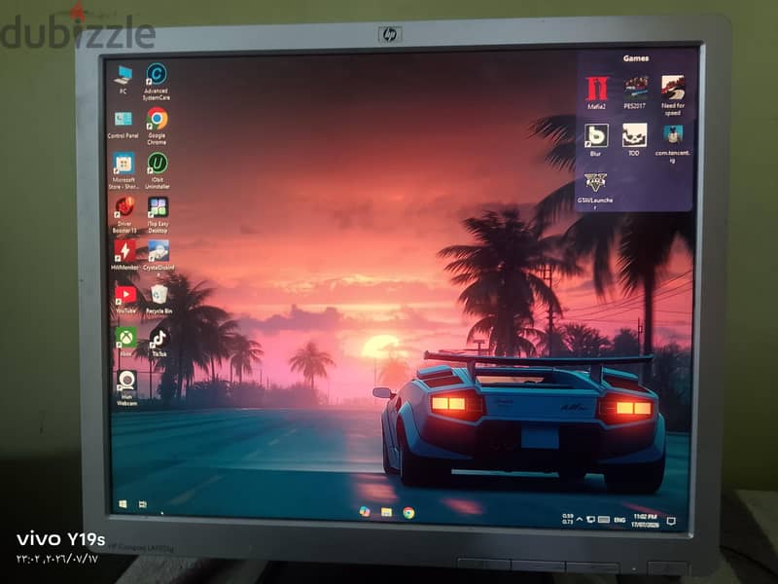Switch the ENG input language
Viewport: 778px width, 584px height.
(x=619, y=520)
